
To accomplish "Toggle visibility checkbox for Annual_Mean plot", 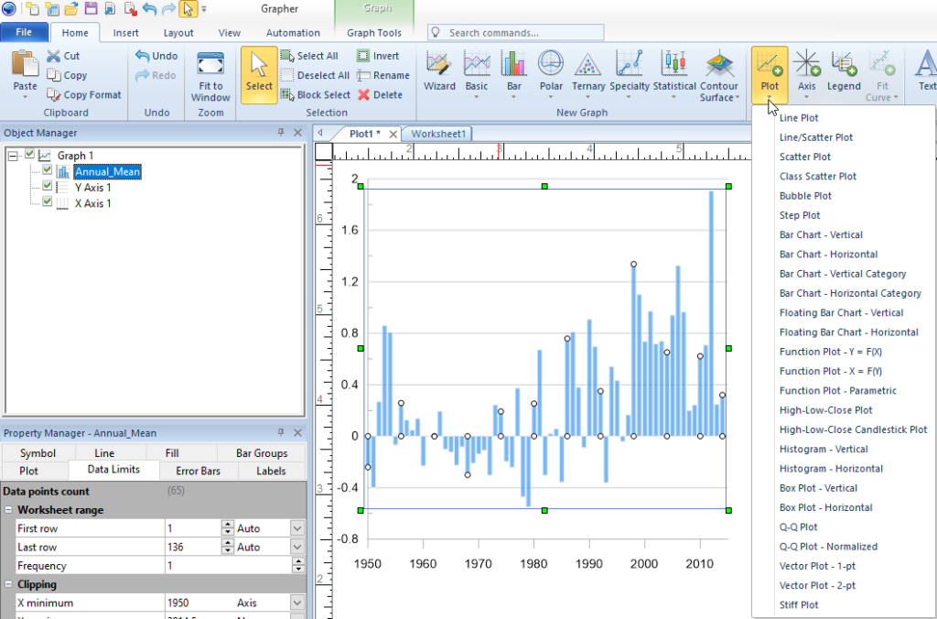I will pos(48,171).
